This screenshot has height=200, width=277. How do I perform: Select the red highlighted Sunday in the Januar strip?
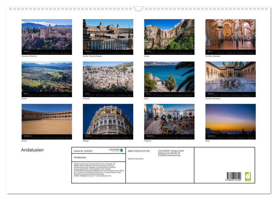click(x=29, y=53)
